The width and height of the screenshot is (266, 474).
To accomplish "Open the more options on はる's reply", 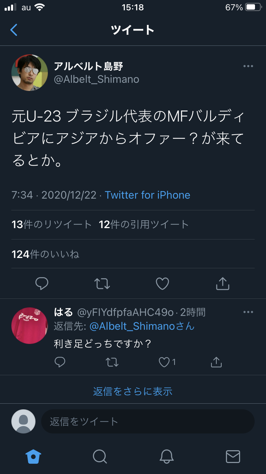I will pyautogui.click(x=248, y=312).
